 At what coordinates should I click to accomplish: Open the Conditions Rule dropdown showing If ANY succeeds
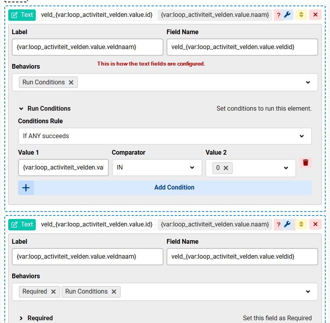(x=165, y=136)
